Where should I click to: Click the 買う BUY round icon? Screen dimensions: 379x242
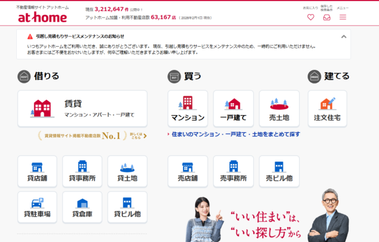(x=174, y=76)
